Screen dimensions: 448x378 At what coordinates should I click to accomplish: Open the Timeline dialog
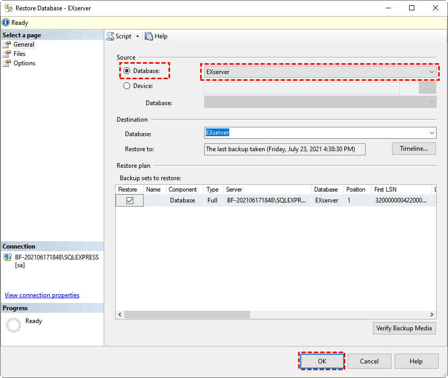(x=414, y=149)
